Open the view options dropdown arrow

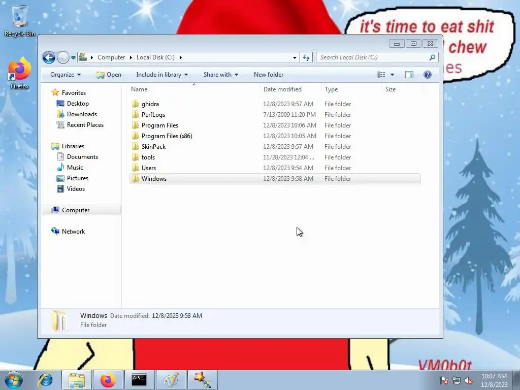click(392, 75)
